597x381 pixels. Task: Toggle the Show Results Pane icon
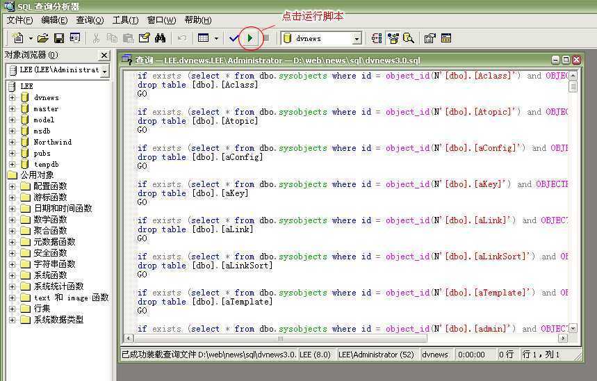coord(446,38)
